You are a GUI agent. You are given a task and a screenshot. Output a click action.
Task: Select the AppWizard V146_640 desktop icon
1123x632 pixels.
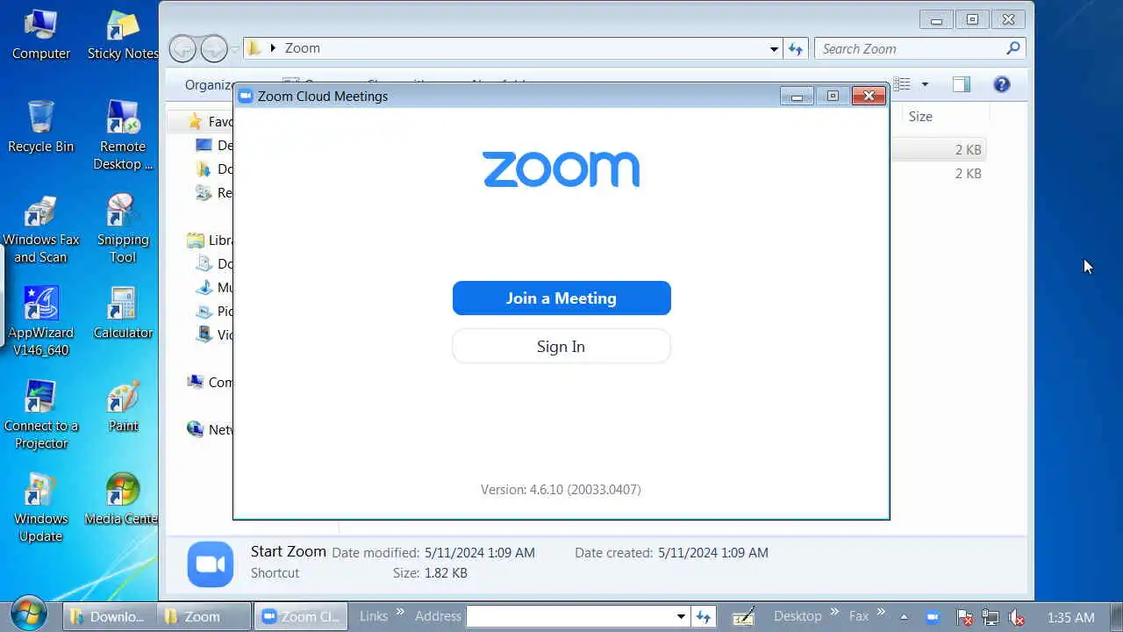click(40, 323)
